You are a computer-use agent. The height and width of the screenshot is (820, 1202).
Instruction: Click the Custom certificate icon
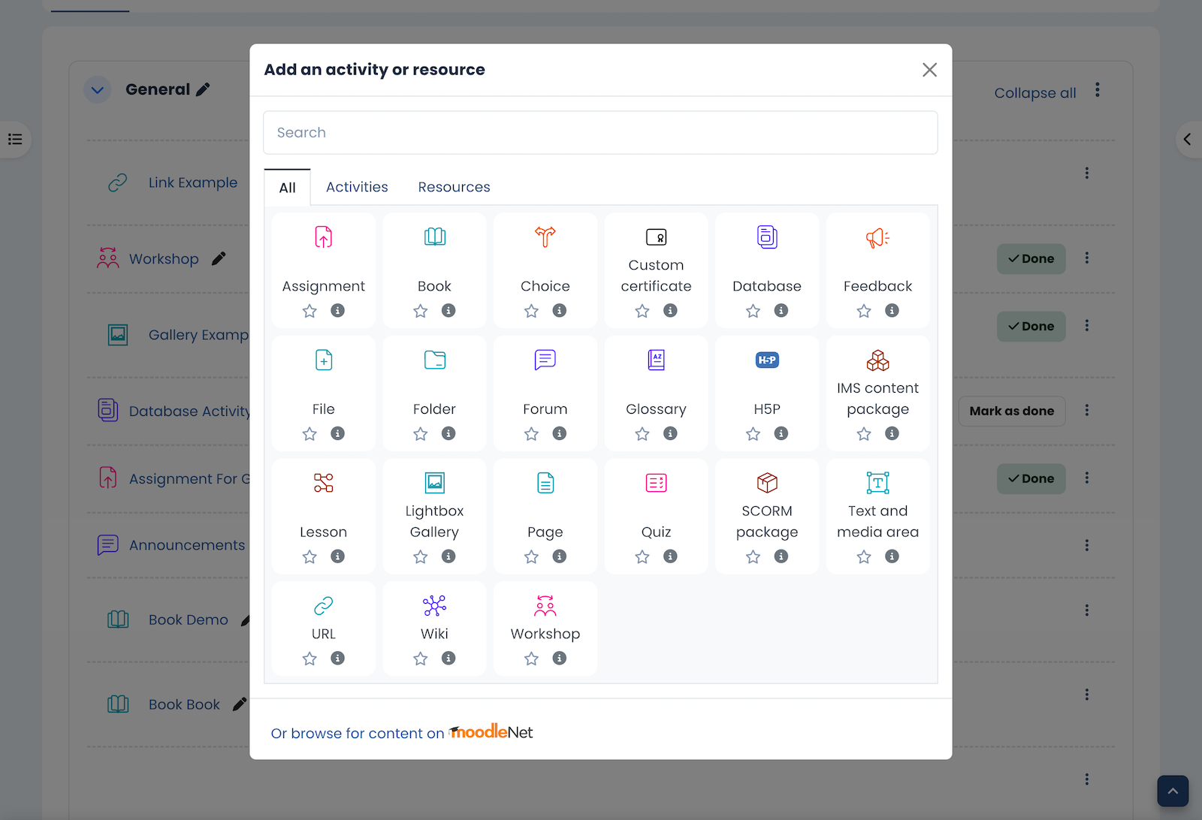[x=656, y=237]
